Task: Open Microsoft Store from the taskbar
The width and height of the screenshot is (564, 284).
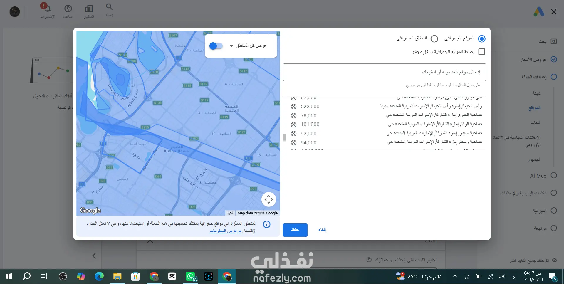Action: click(x=135, y=276)
